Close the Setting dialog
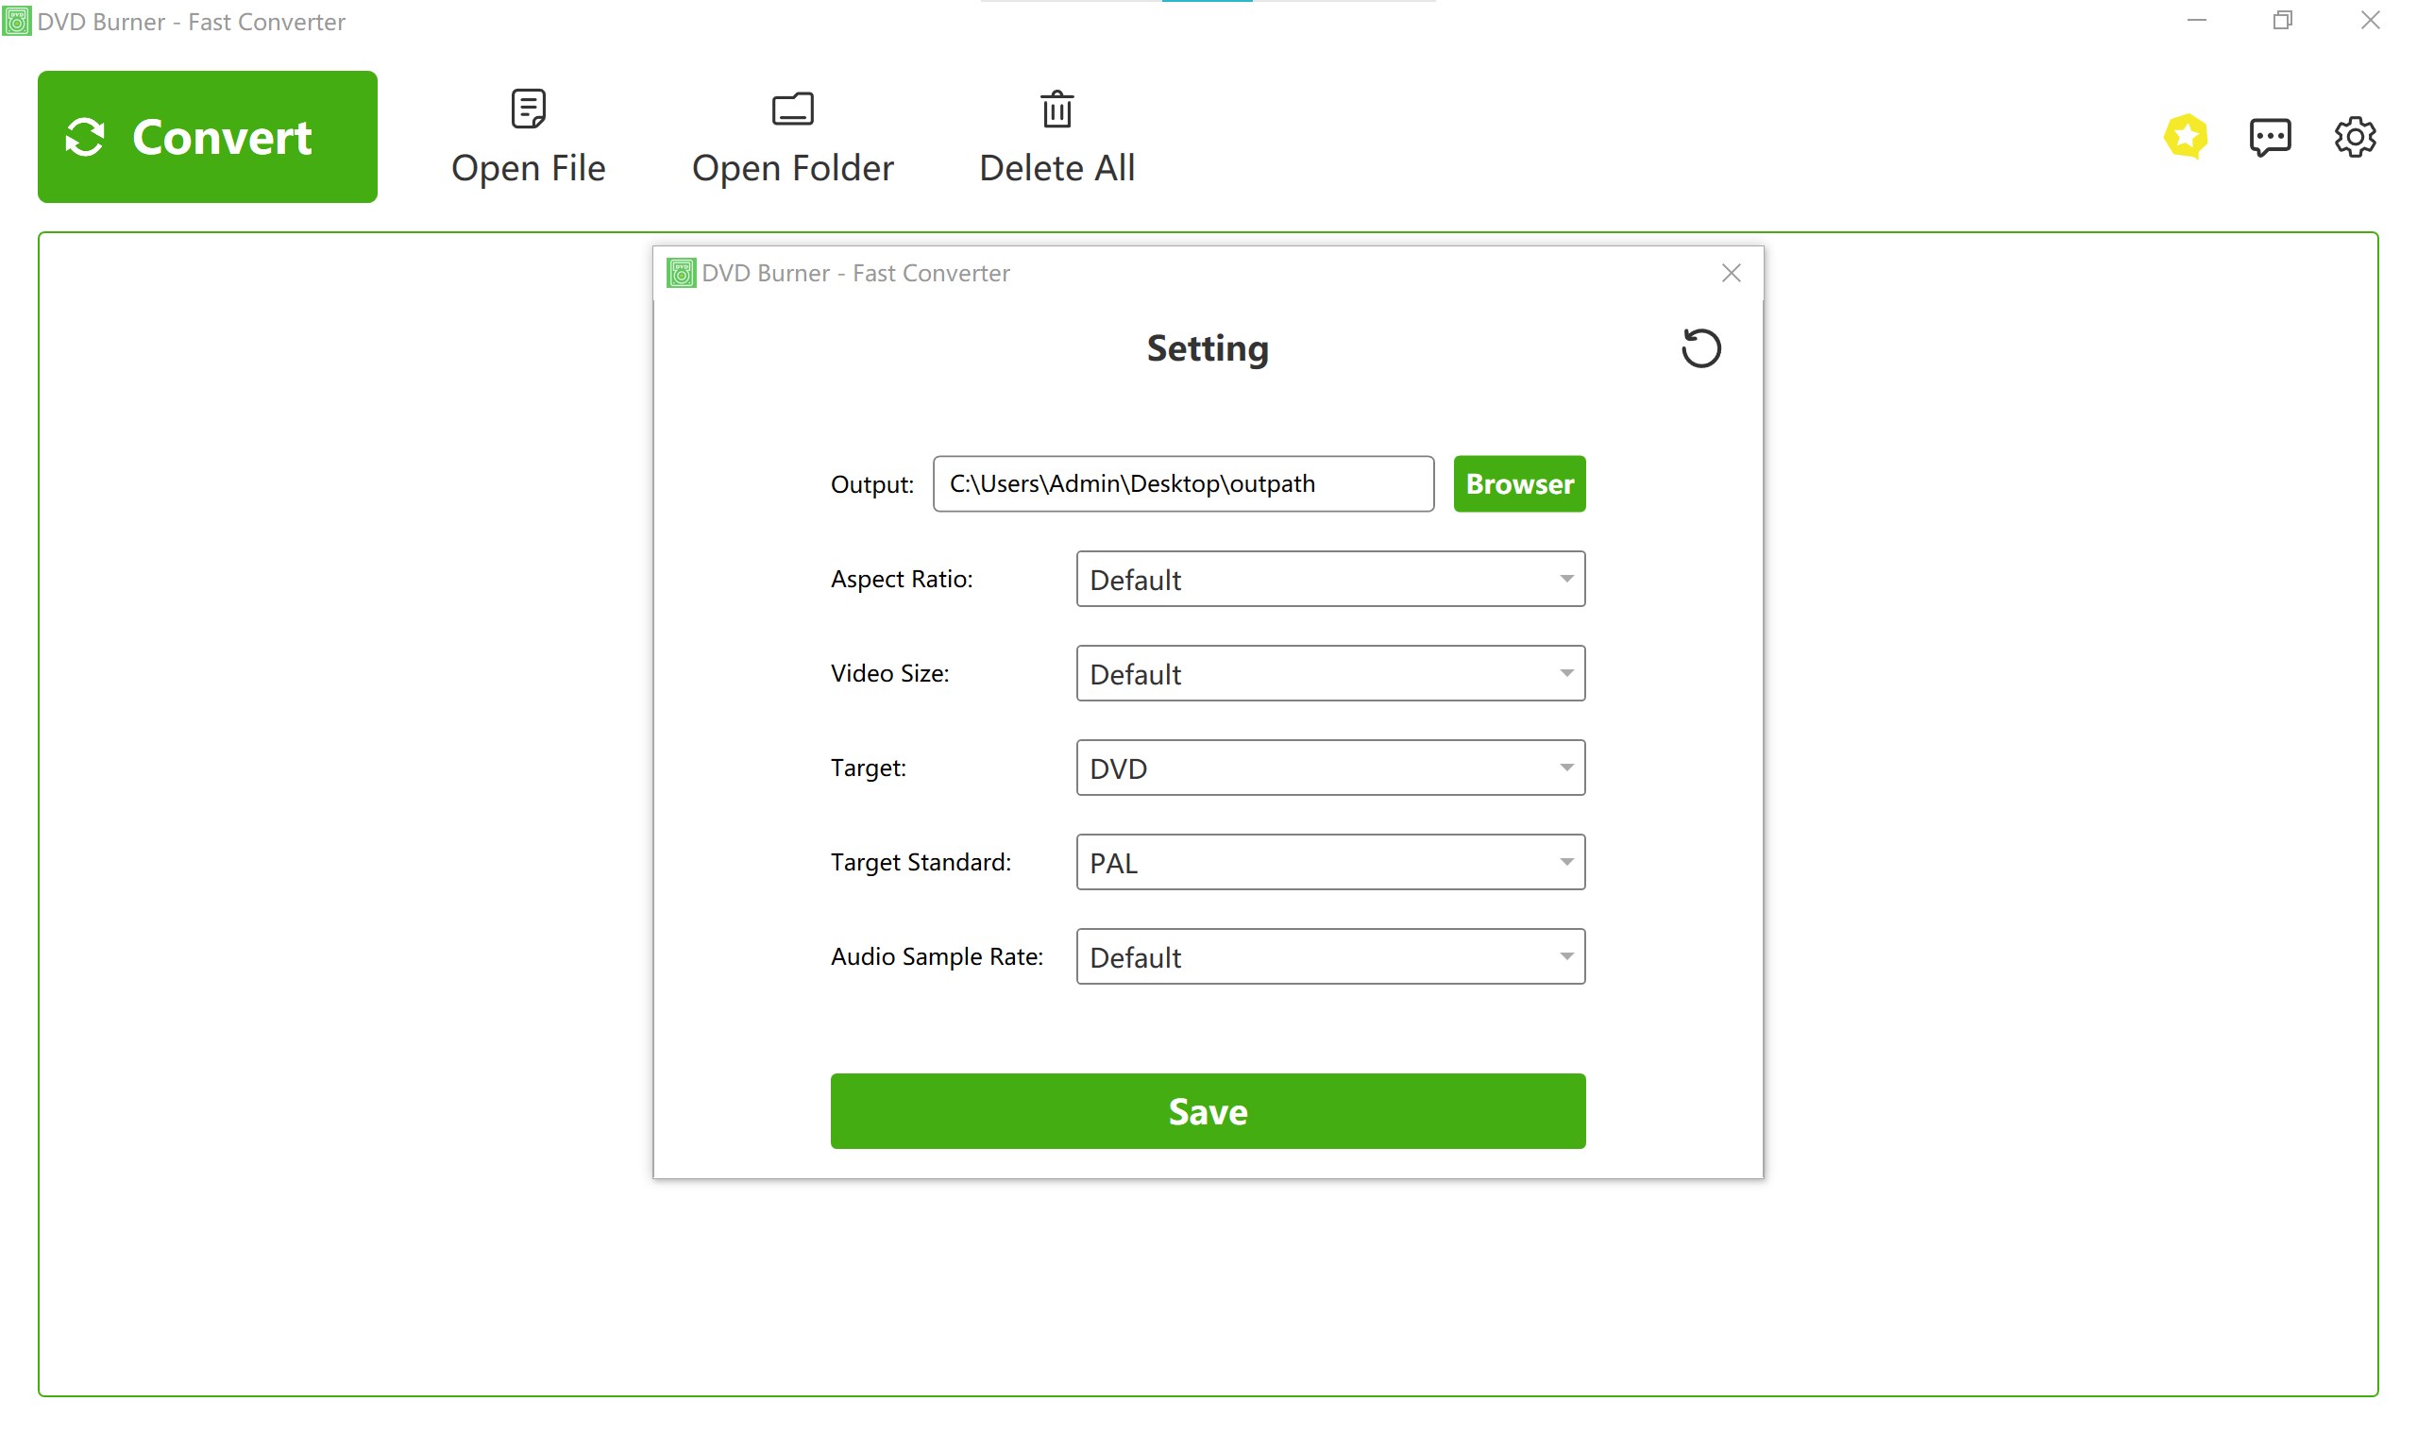 coord(1731,274)
